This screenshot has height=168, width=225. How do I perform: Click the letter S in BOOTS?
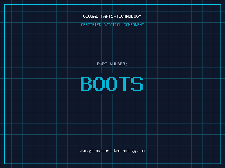(x=137, y=84)
